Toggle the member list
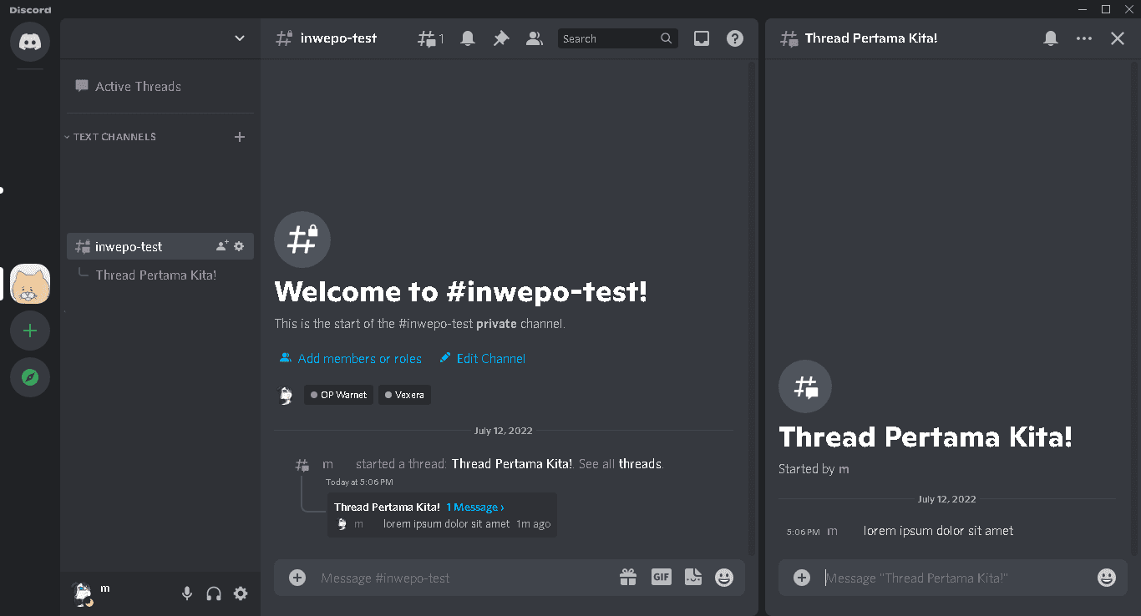 (x=535, y=38)
